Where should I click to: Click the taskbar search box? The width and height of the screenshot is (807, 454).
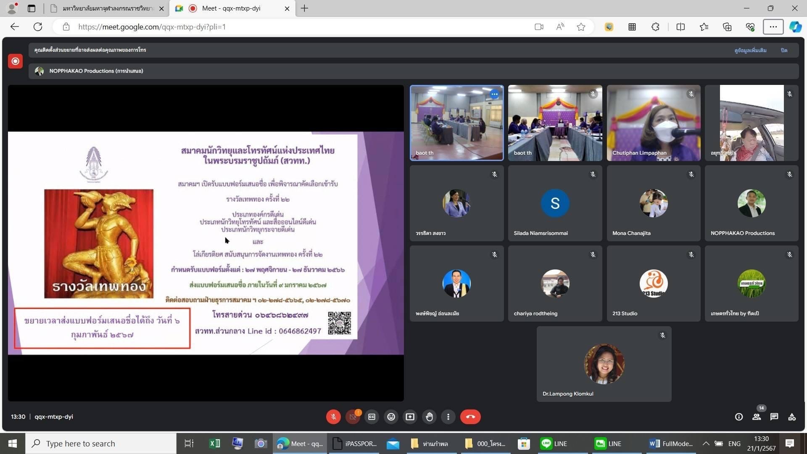(x=101, y=443)
